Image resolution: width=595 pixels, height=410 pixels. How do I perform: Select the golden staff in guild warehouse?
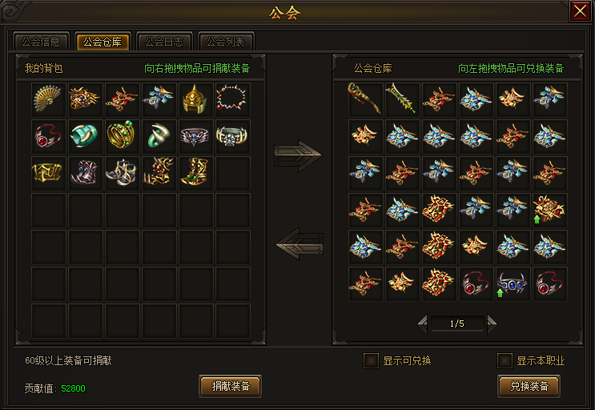coord(365,99)
